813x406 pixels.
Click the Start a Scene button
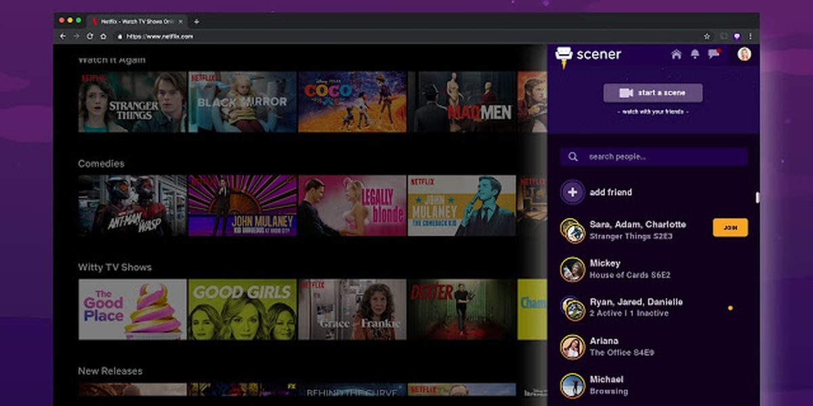[652, 93]
